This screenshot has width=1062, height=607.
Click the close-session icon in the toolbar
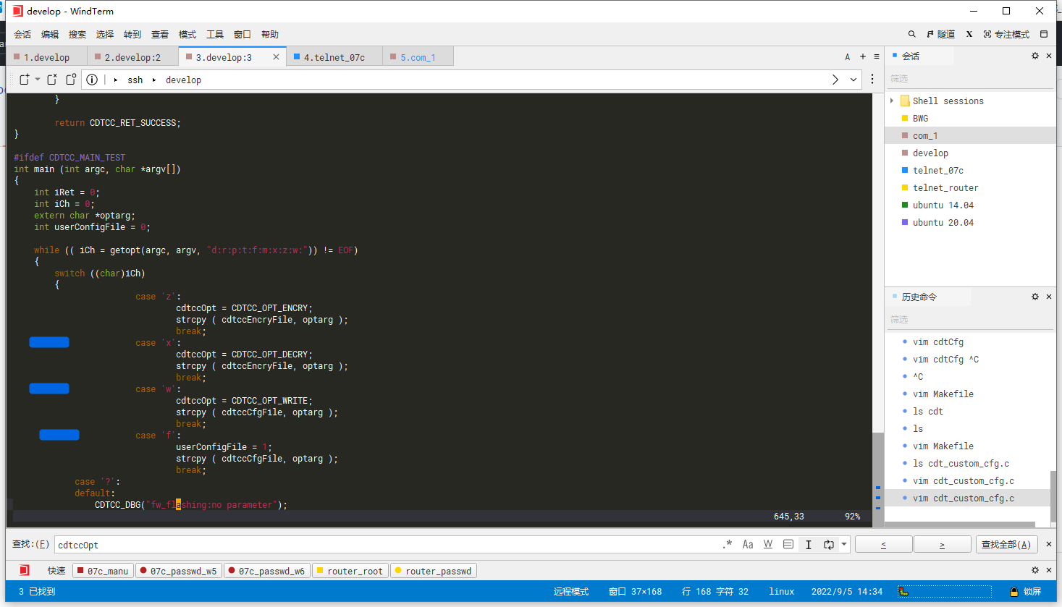52,80
